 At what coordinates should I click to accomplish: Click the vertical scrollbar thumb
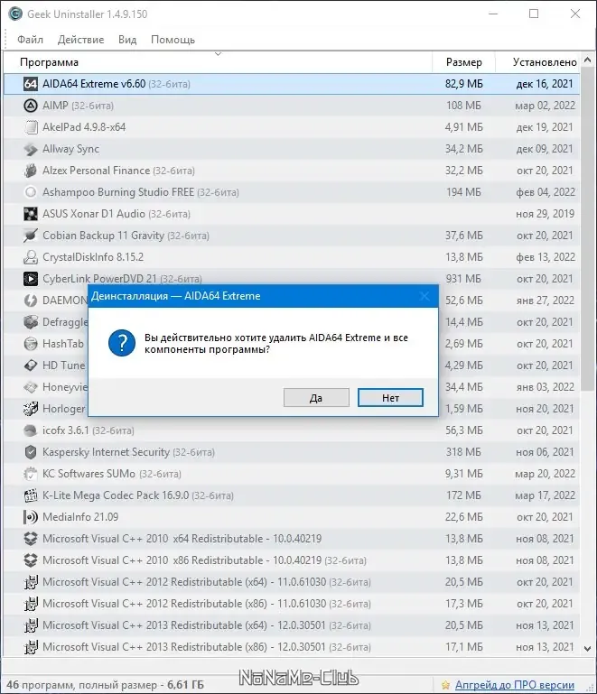click(x=588, y=229)
